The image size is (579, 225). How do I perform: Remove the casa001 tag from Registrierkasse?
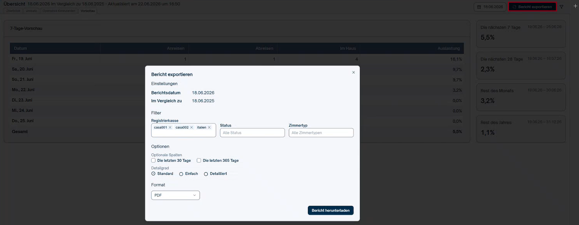(x=170, y=127)
